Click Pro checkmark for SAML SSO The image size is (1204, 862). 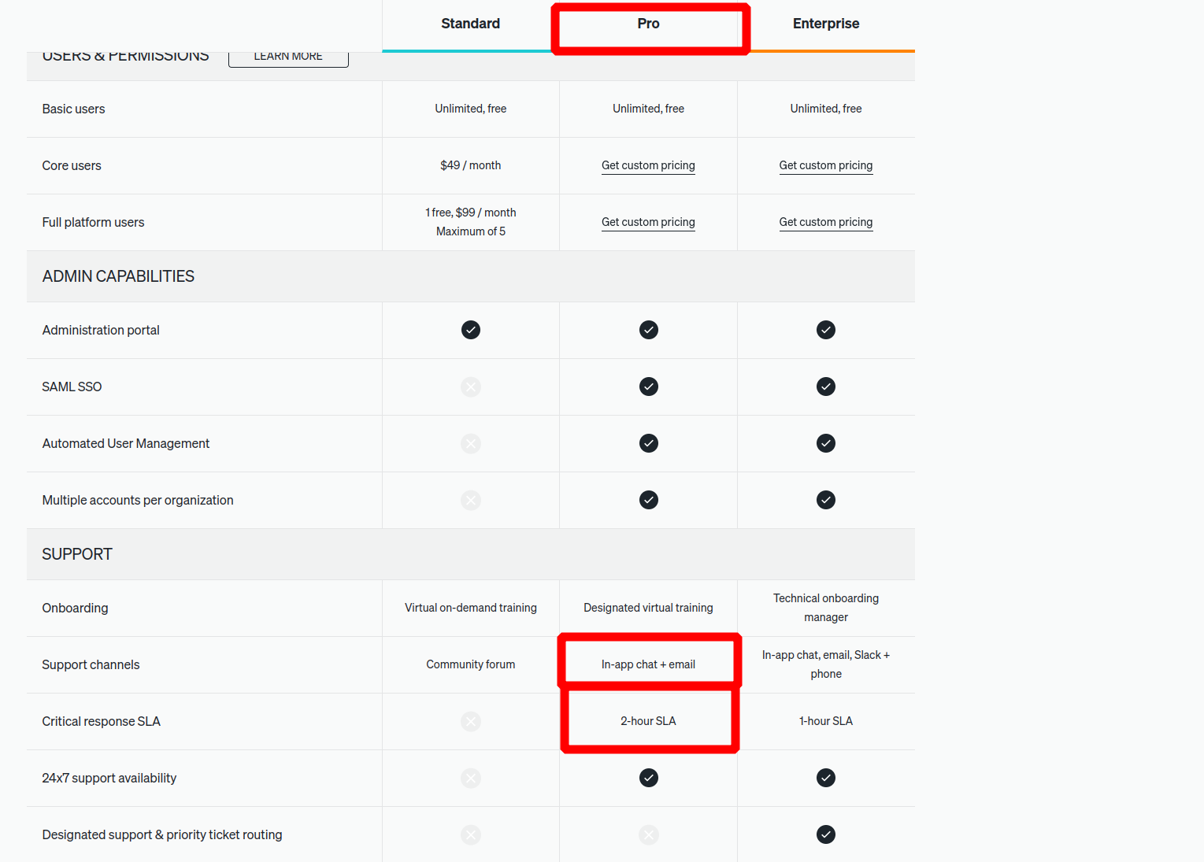click(649, 387)
